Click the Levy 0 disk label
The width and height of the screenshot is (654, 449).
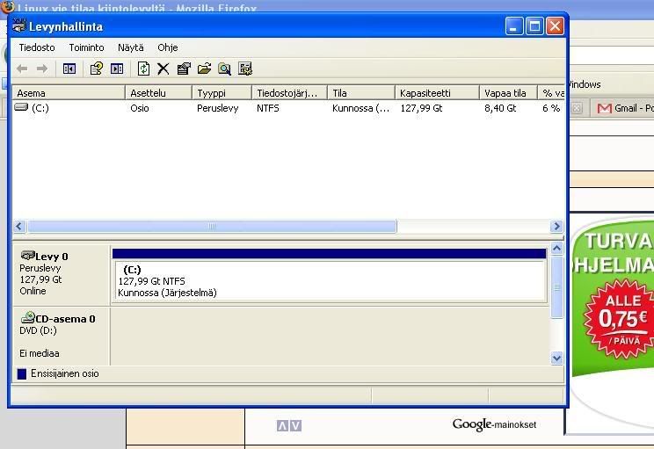point(51,257)
